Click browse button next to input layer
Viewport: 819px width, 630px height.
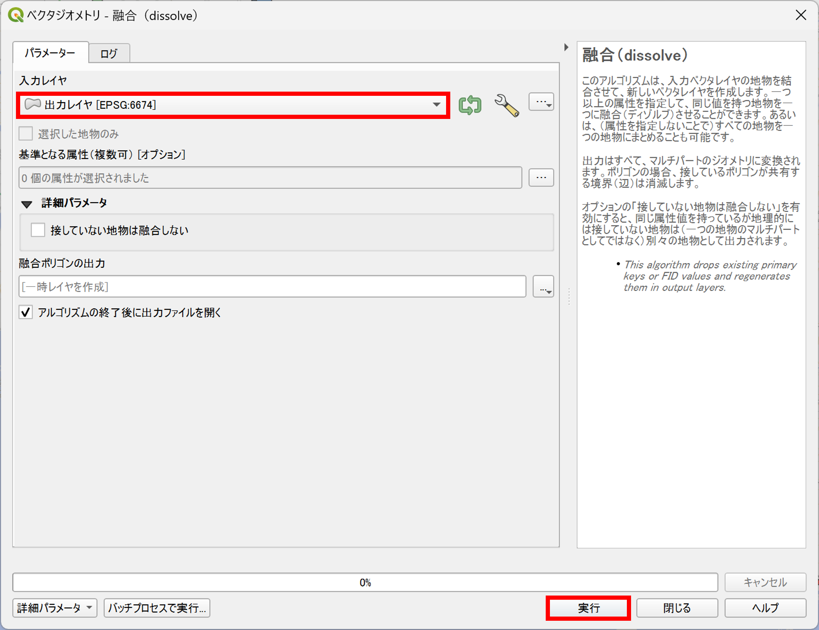(541, 102)
